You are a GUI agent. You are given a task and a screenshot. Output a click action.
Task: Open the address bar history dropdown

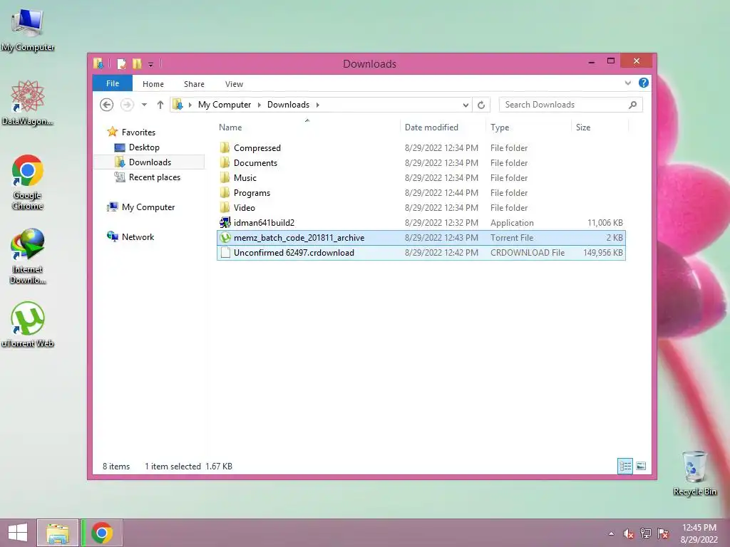coord(466,105)
